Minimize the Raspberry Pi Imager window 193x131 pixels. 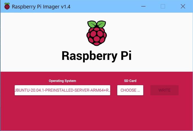coord(143,6)
